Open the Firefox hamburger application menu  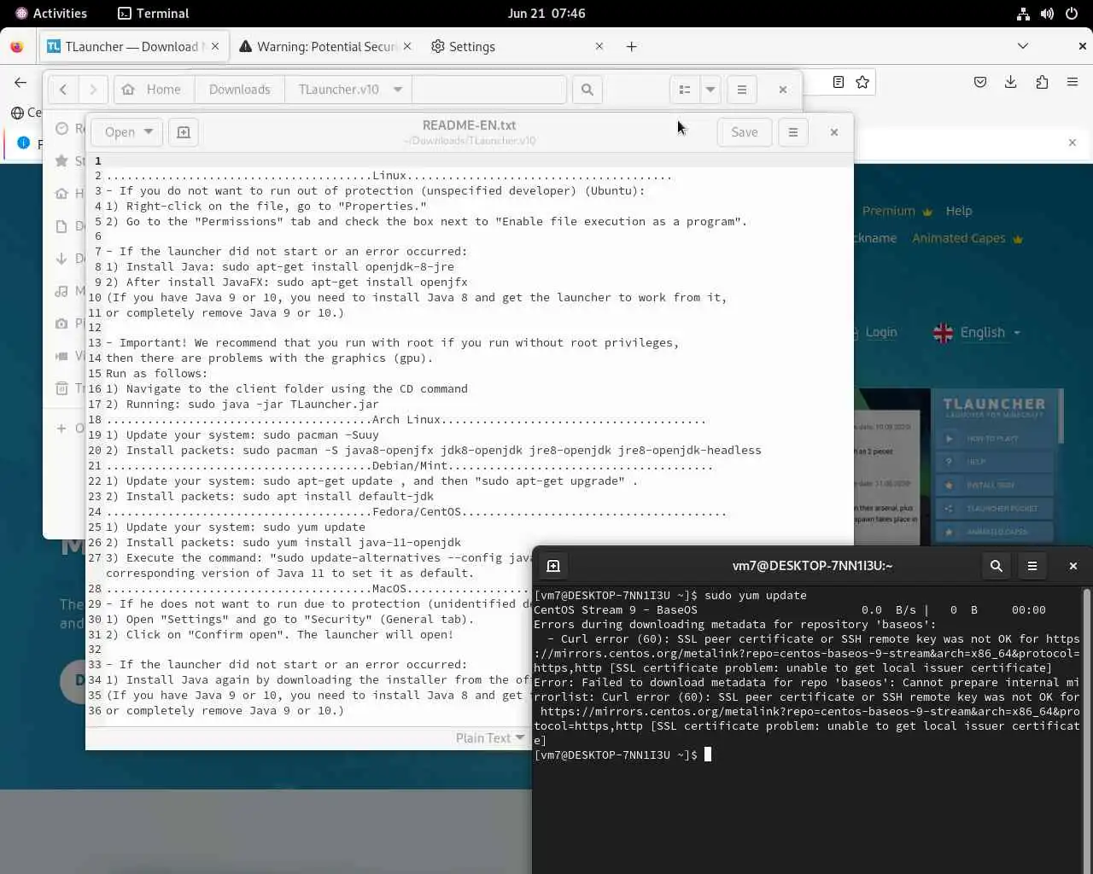point(1073,82)
